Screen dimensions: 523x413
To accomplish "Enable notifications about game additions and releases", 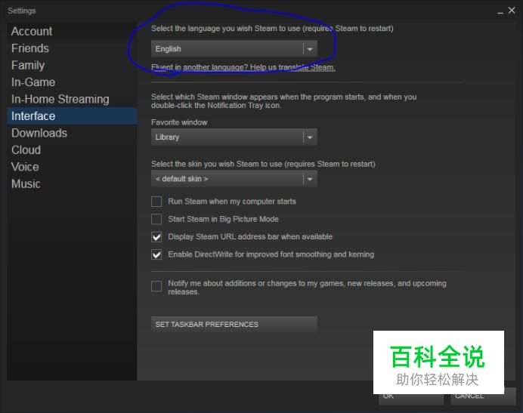I will point(156,286).
